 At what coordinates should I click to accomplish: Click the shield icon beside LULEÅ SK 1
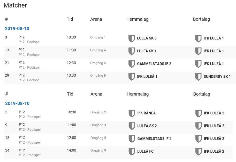coord(131,51)
